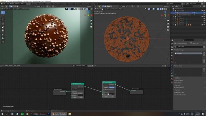Screen dimensions: 206x116
Task: Enable Whole Collection checkbox in Point Instance node
Action: point(104,90)
